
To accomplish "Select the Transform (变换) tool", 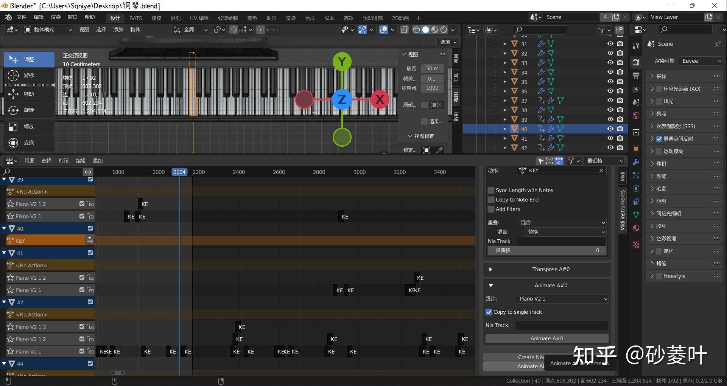I will [29, 143].
